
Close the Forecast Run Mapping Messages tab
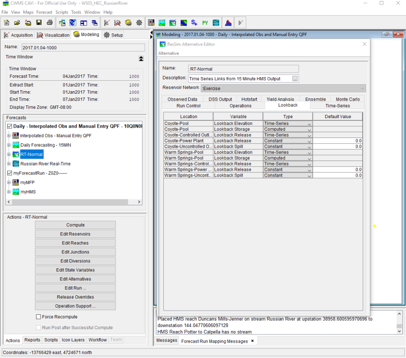pyautogui.click(x=253, y=341)
